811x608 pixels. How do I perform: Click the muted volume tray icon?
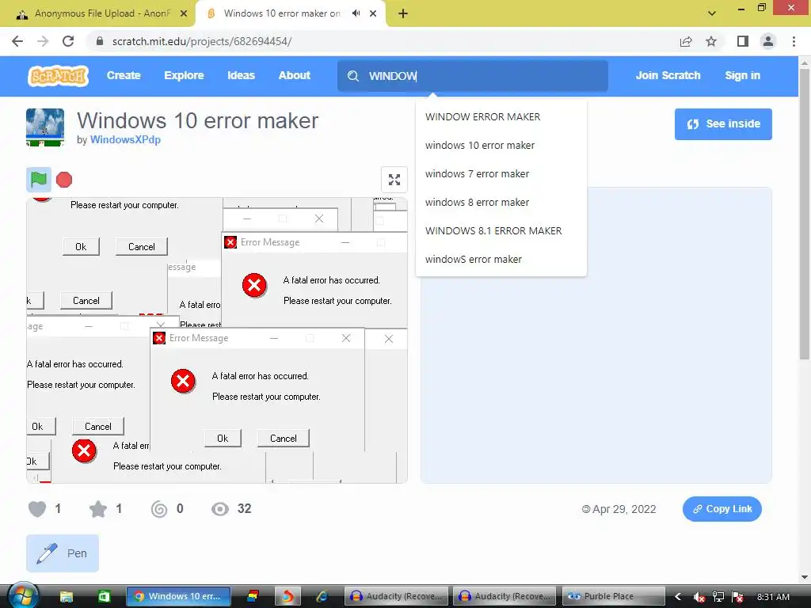[x=699, y=597]
